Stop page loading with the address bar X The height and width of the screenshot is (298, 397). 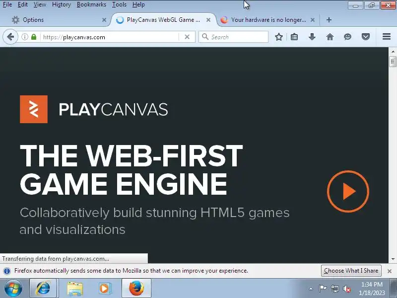pyautogui.click(x=187, y=37)
